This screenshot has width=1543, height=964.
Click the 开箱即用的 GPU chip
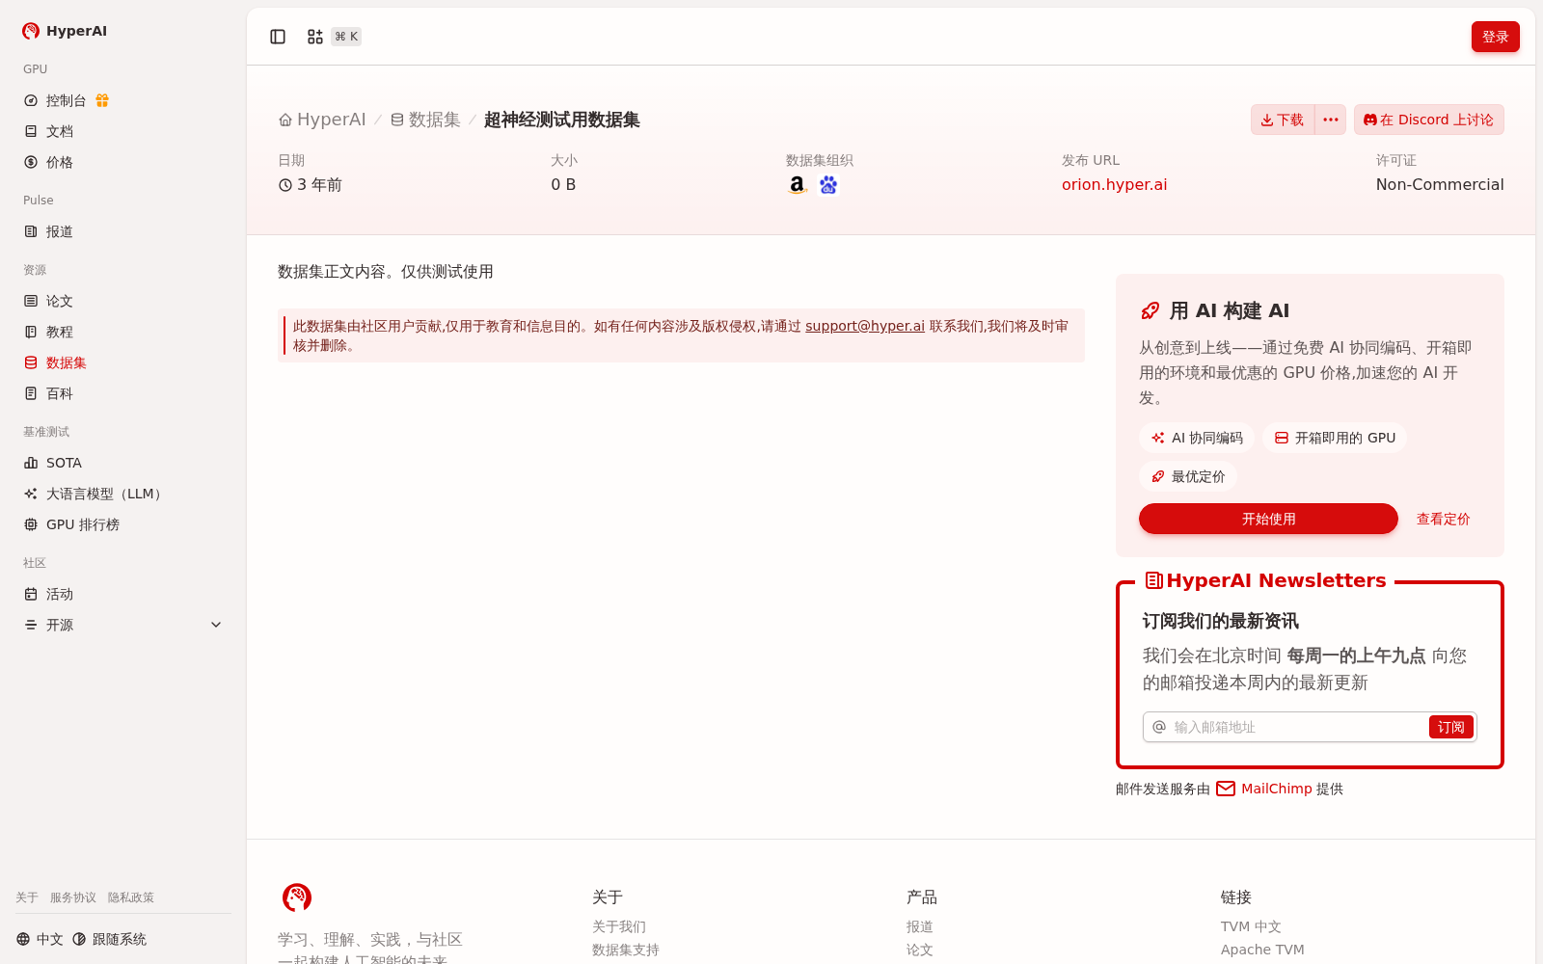coord(1335,438)
